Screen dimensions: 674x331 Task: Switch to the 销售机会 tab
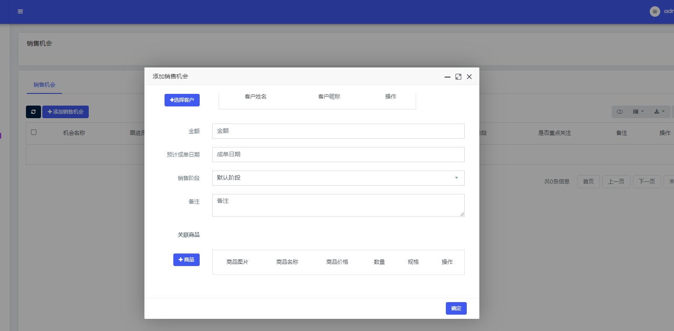click(44, 85)
